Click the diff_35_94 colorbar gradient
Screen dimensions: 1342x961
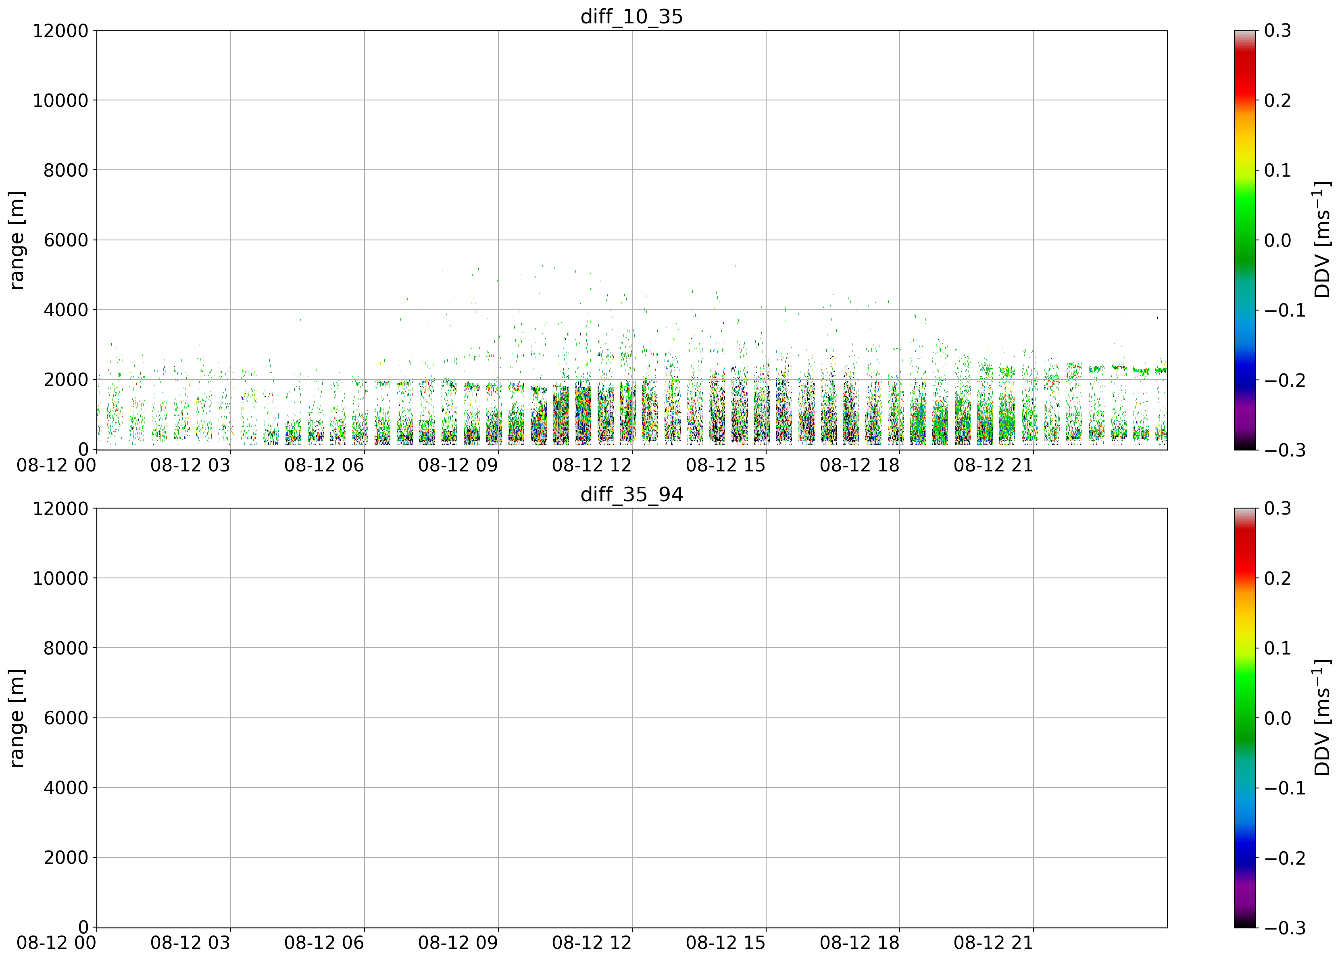pos(1244,718)
